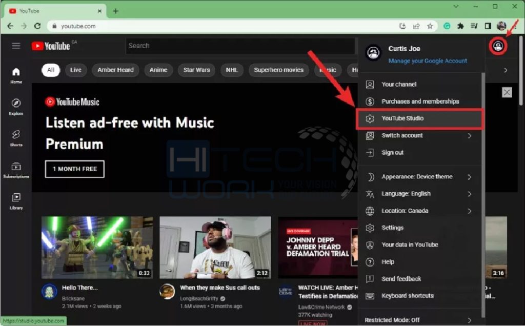Close the YouTube Music banner
The image size is (525, 326).
[x=507, y=92]
